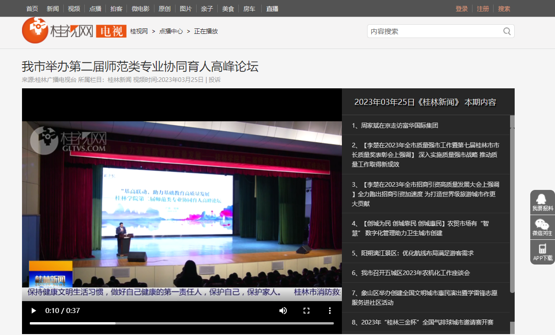Enter fullscreen mode for the video
The width and height of the screenshot is (555, 335).
(307, 311)
